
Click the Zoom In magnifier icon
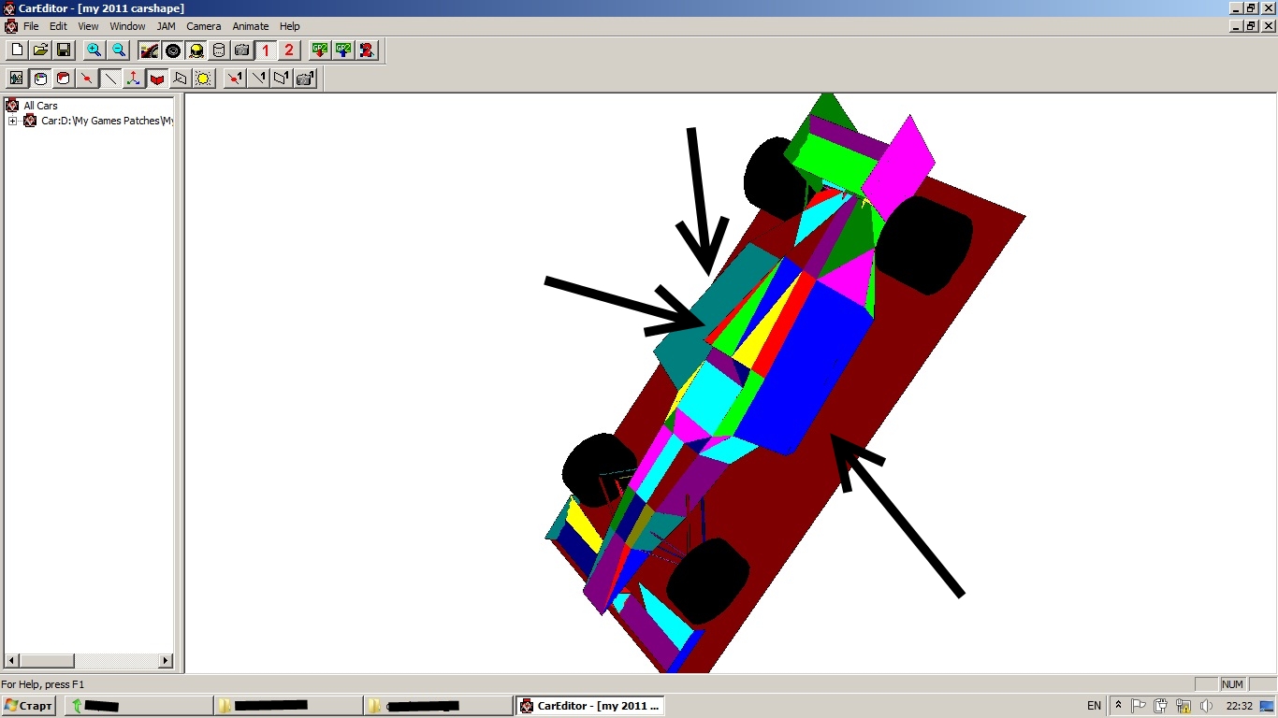[94, 50]
